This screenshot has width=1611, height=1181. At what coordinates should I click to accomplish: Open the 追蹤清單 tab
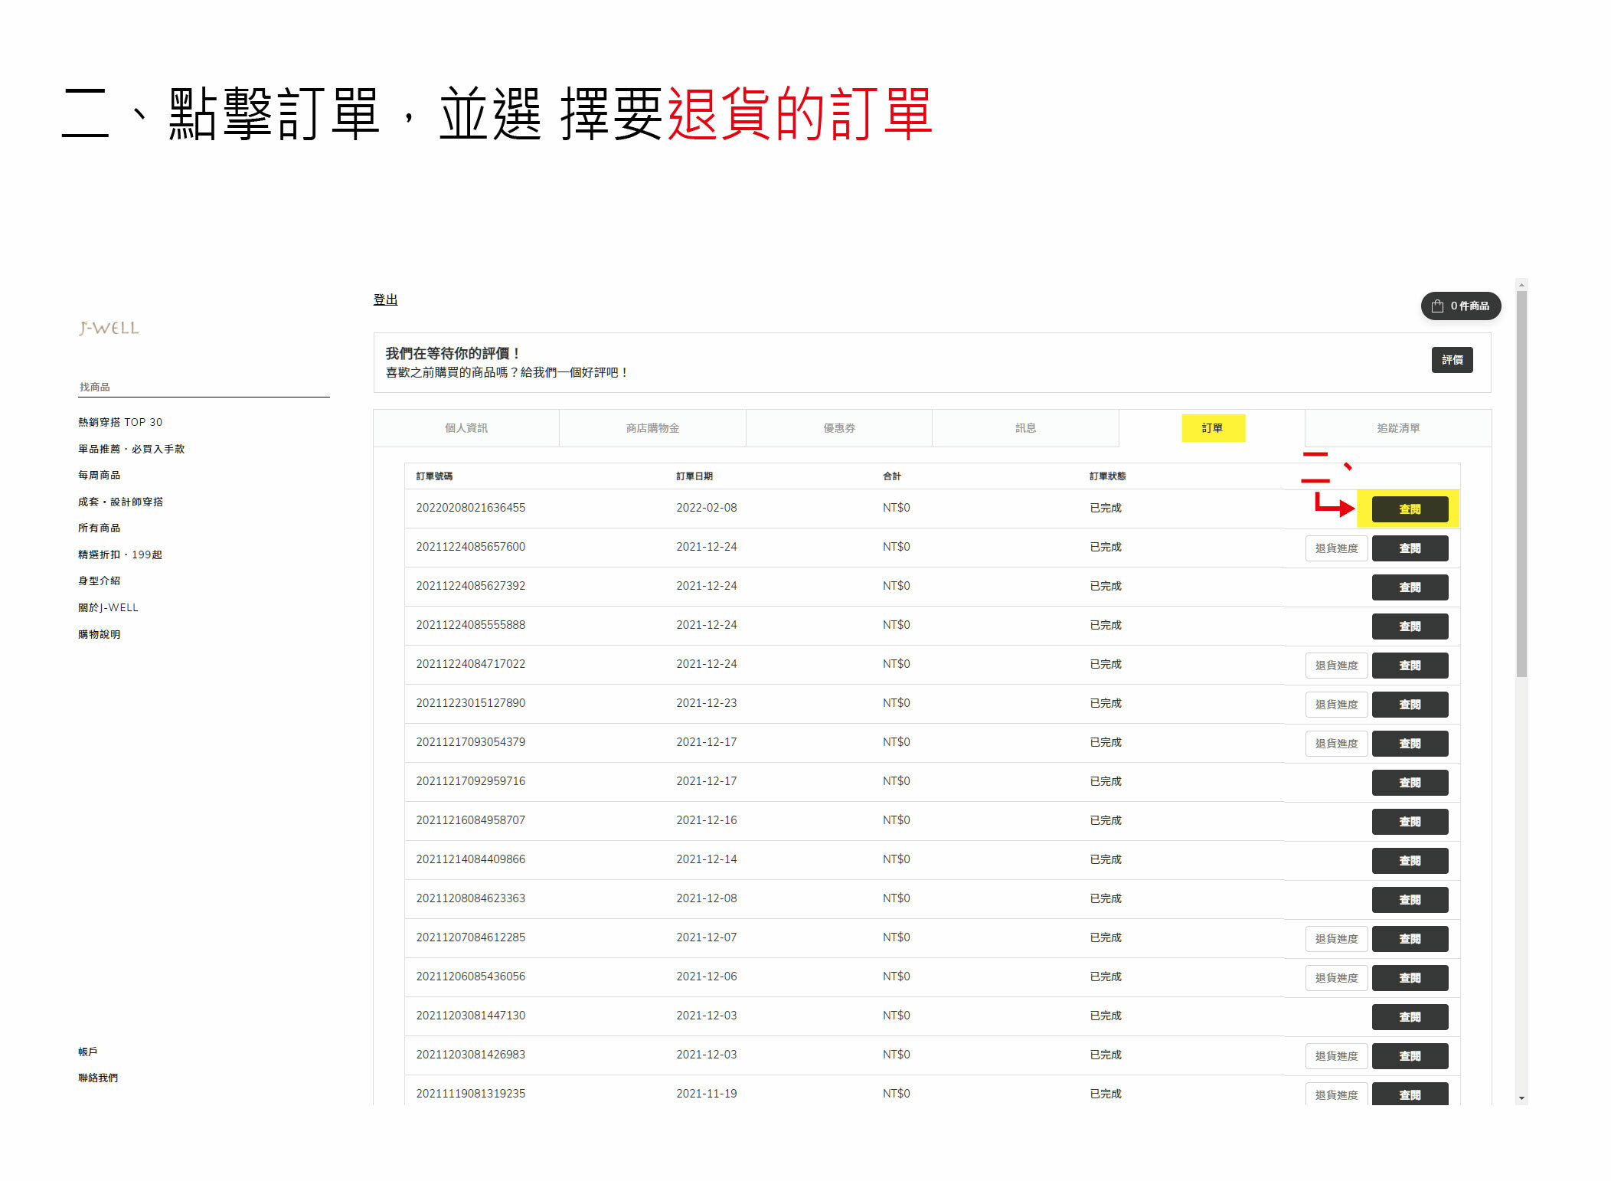point(1397,428)
